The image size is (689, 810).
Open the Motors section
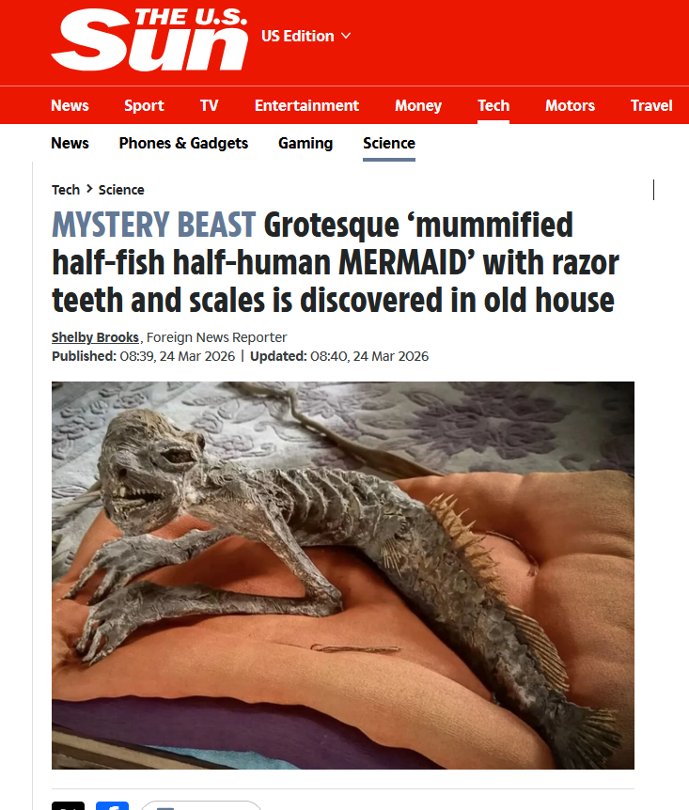570,105
